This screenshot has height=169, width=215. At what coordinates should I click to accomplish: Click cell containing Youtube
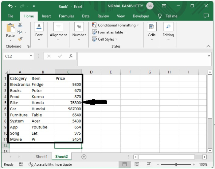(x=43, y=127)
